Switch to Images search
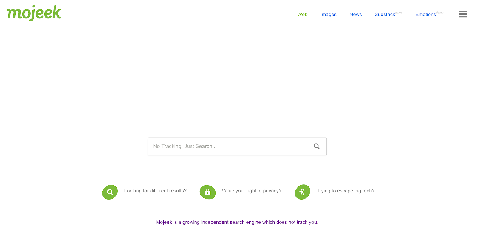The image size is (477, 238). [328, 14]
